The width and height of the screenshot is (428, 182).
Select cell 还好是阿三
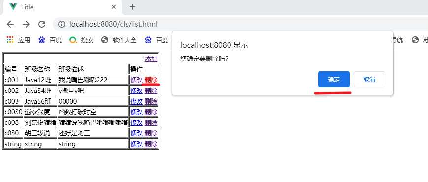pyautogui.click(x=93, y=133)
